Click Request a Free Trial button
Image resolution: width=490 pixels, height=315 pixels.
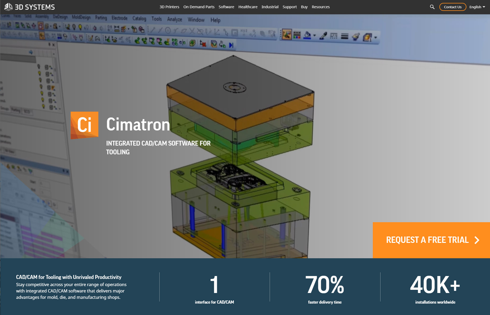pyautogui.click(x=431, y=240)
